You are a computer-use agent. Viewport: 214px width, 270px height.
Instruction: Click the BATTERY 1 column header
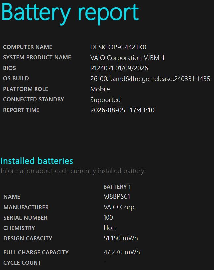pyautogui.click(x=117, y=187)
